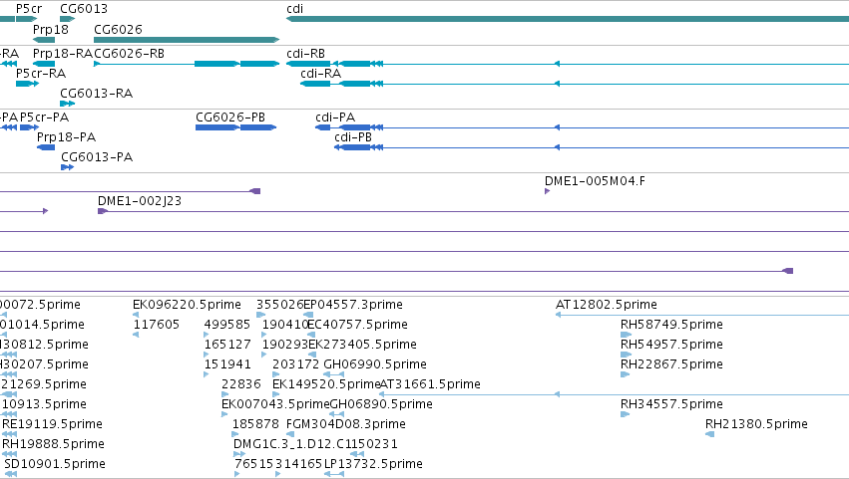Screen dimensions: 849x479
Task: Click the 151941 feature label
Action: click(x=227, y=364)
